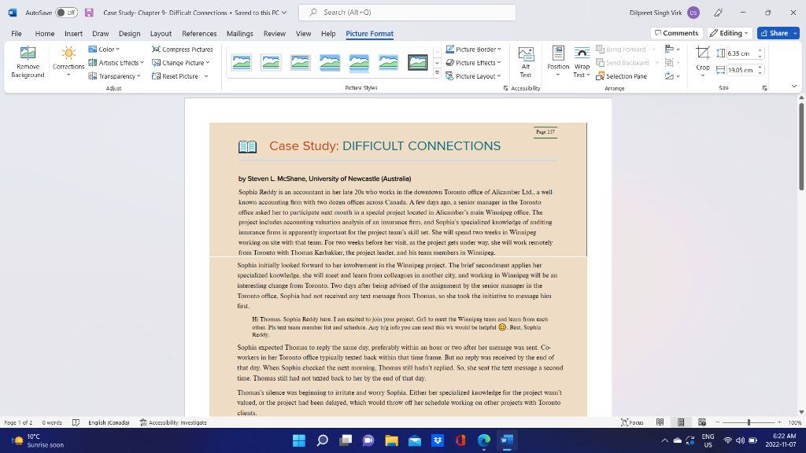Switch to the References tab

(x=199, y=33)
